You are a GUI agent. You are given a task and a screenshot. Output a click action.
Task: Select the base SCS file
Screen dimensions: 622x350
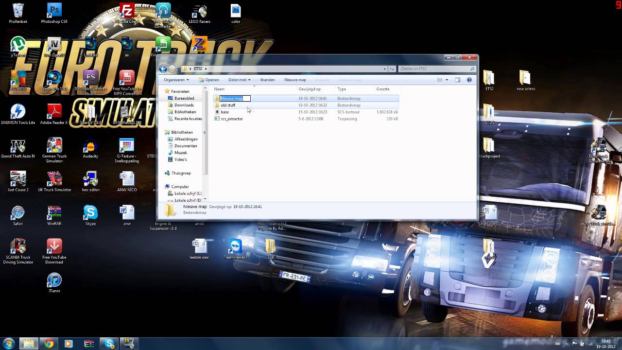click(306, 112)
